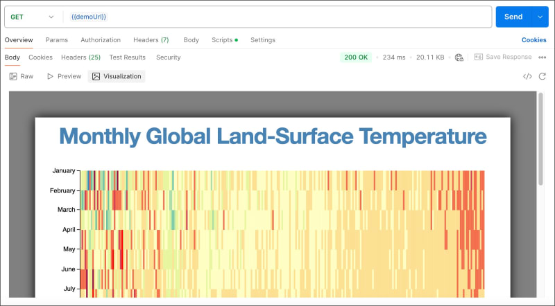
Task: Click the 20.11 KB response size
Action: (x=430, y=57)
